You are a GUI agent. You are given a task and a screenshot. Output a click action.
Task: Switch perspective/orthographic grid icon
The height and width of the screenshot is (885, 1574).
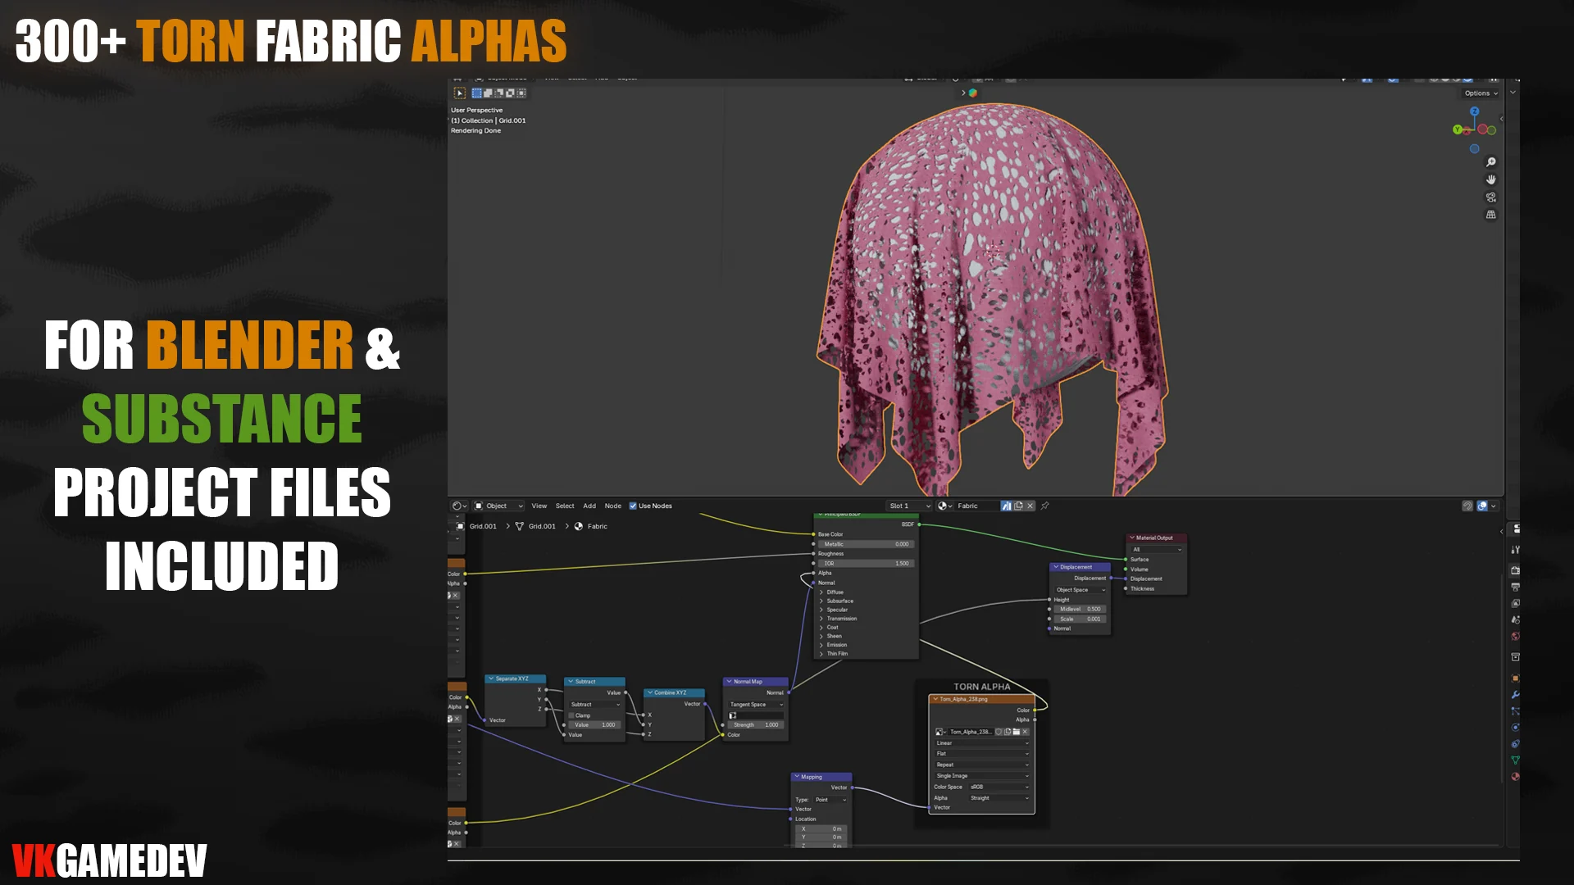pos(1491,215)
